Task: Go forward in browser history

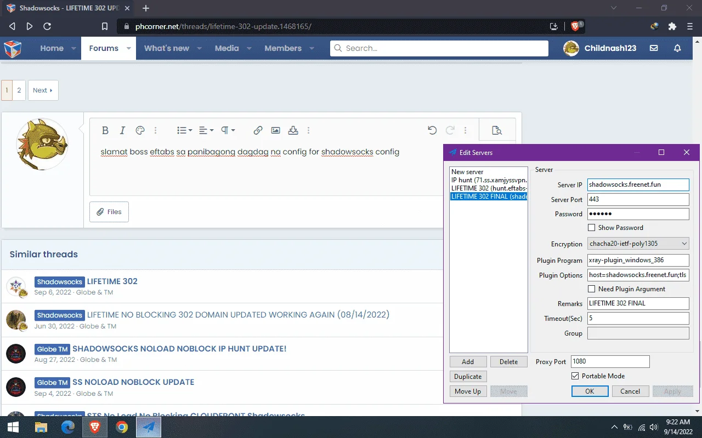Action: pos(30,26)
